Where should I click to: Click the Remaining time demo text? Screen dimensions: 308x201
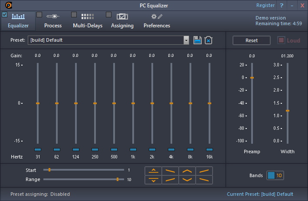click(x=279, y=23)
